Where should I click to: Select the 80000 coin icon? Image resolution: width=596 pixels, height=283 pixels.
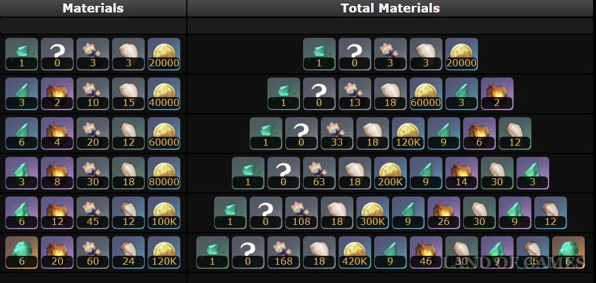(164, 173)
